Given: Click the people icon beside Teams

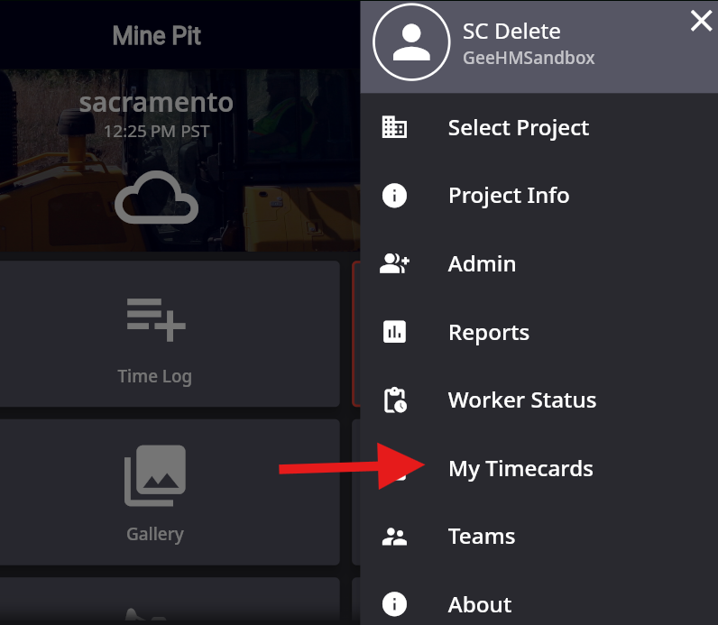Looking at the screenshot, I should (394, 537).
